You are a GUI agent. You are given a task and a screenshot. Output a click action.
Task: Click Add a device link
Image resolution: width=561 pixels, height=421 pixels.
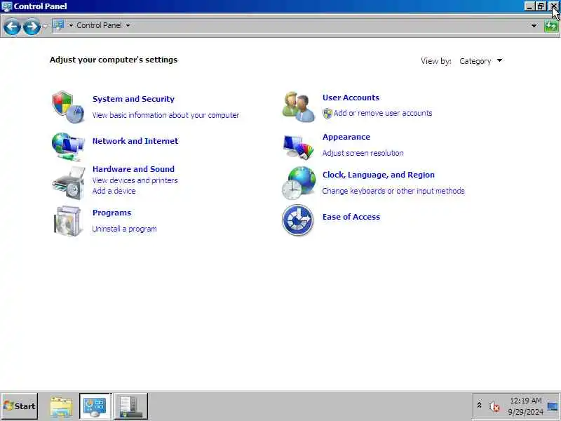click(114, 191)
